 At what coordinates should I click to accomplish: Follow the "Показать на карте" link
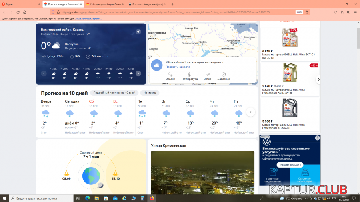tap(178, 67)
